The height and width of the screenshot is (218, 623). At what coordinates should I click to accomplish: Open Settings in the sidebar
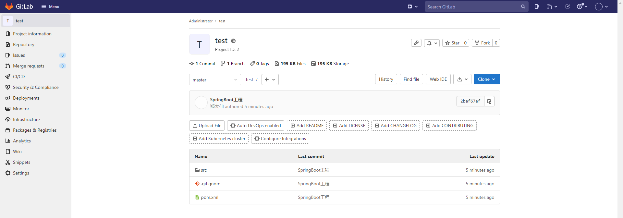tap(21, 173)
